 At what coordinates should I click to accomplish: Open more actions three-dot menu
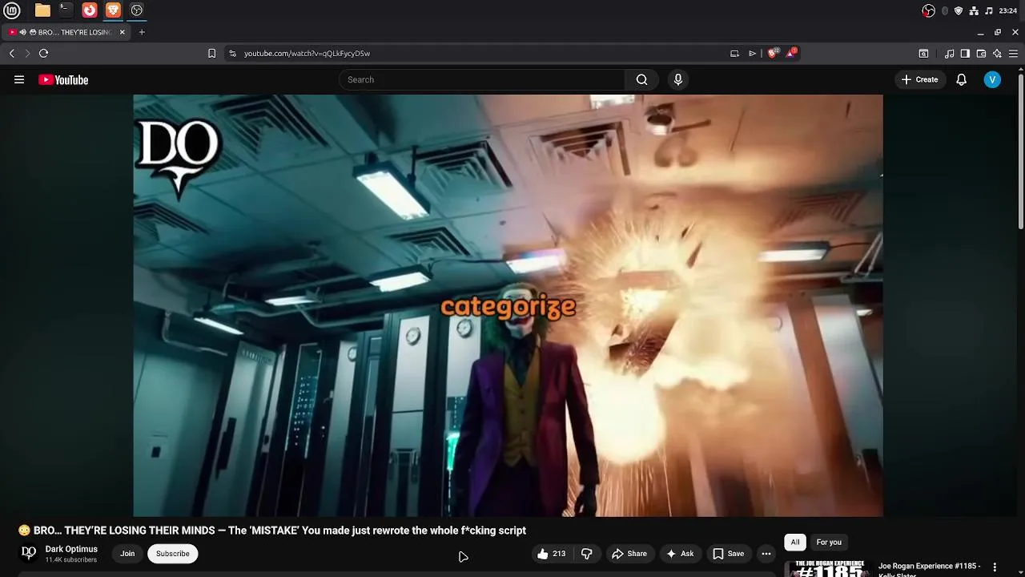coord(766,554)
